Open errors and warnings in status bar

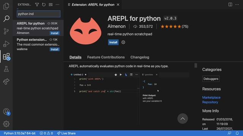click(x=46, y=133)
